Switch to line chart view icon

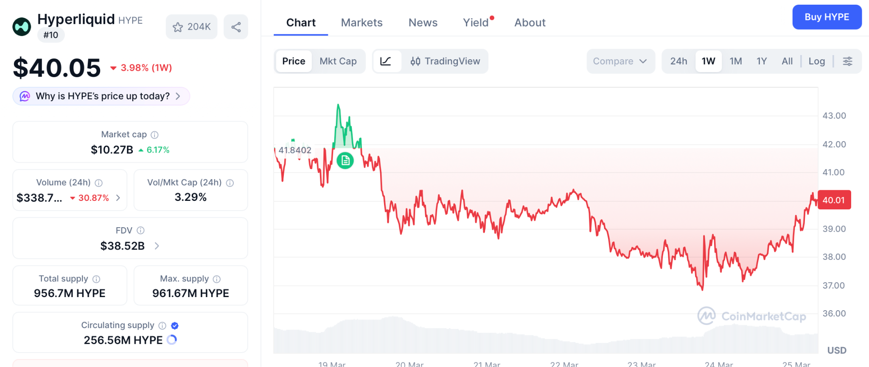coord(386,61)
